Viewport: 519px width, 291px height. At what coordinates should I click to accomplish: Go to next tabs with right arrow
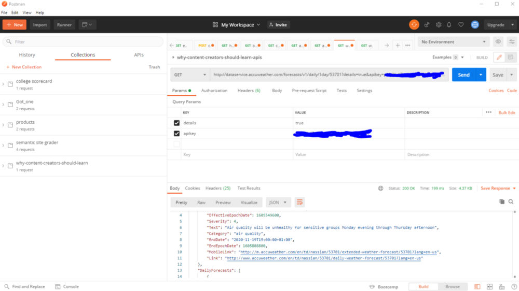[386, 45]
